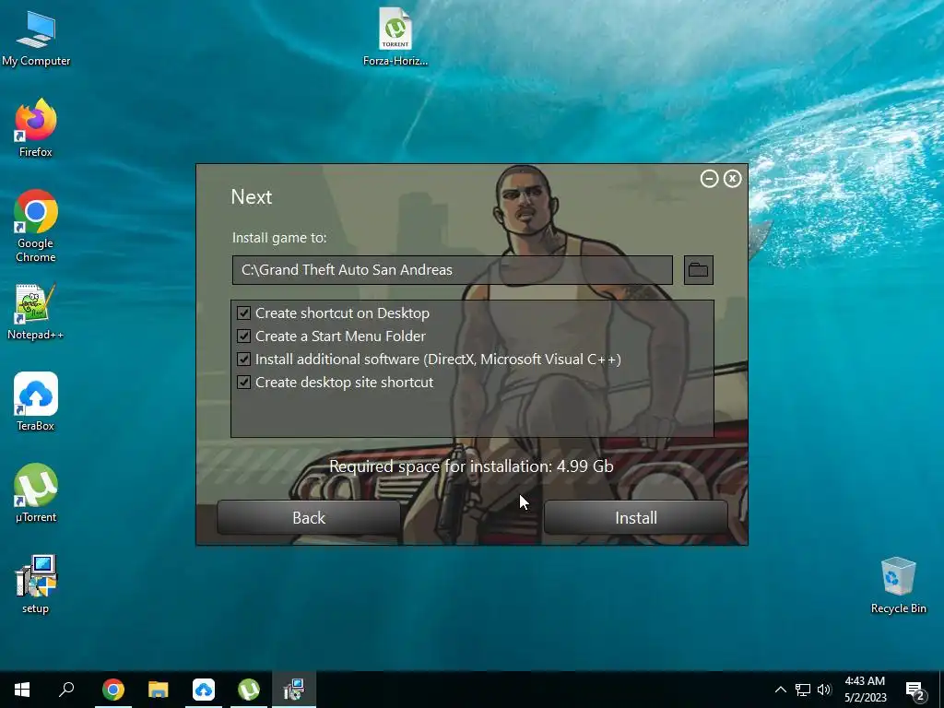Open TeraBox from the taskbar

204,690
